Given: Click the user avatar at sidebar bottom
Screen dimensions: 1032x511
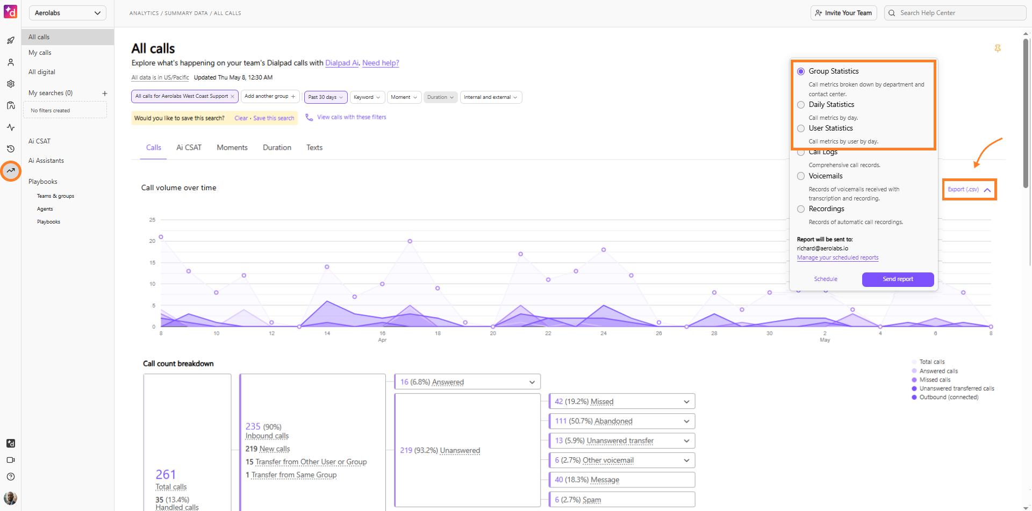Looking at the screenshot, I should pos(11,498).
